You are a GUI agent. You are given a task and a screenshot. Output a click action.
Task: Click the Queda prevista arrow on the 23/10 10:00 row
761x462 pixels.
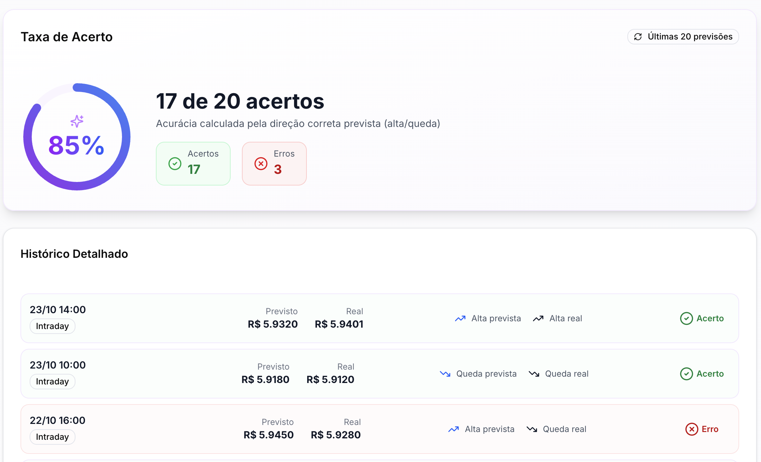coord(445,373)
